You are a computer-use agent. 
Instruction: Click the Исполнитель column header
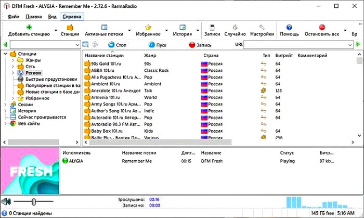[76, 153]
